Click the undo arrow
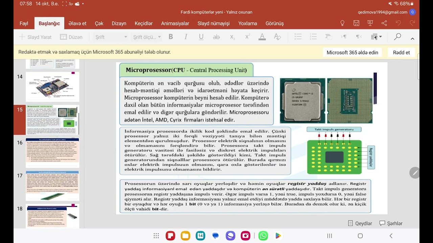This screenshot has height=243, width=433. [x=398, y=23]
